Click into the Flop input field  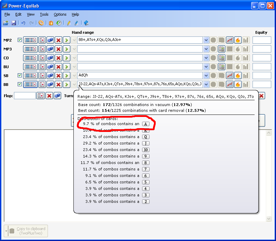point(25,96)
